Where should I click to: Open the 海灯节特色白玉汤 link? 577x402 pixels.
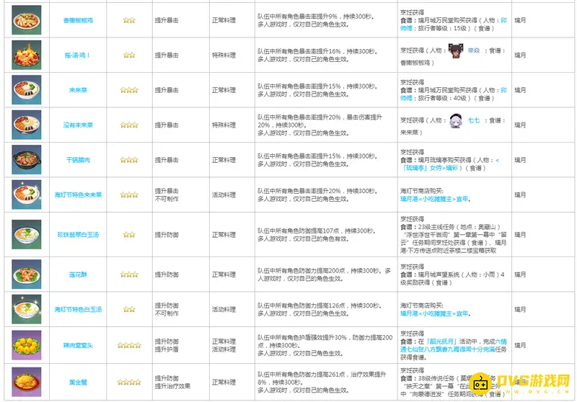(x=78, y=310)
